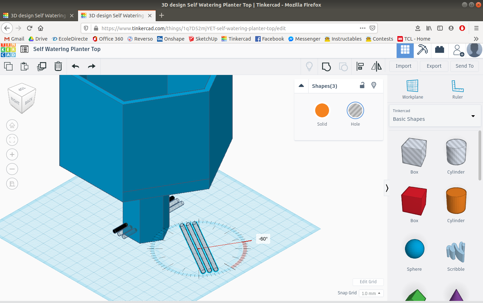The image size is (483, 303).
Task: Toggle the lock on selected shapes
Action: click(x=362, y=85)
